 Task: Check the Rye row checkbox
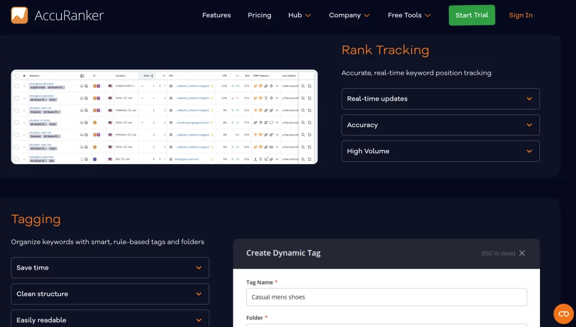click(x=16, y=159)
